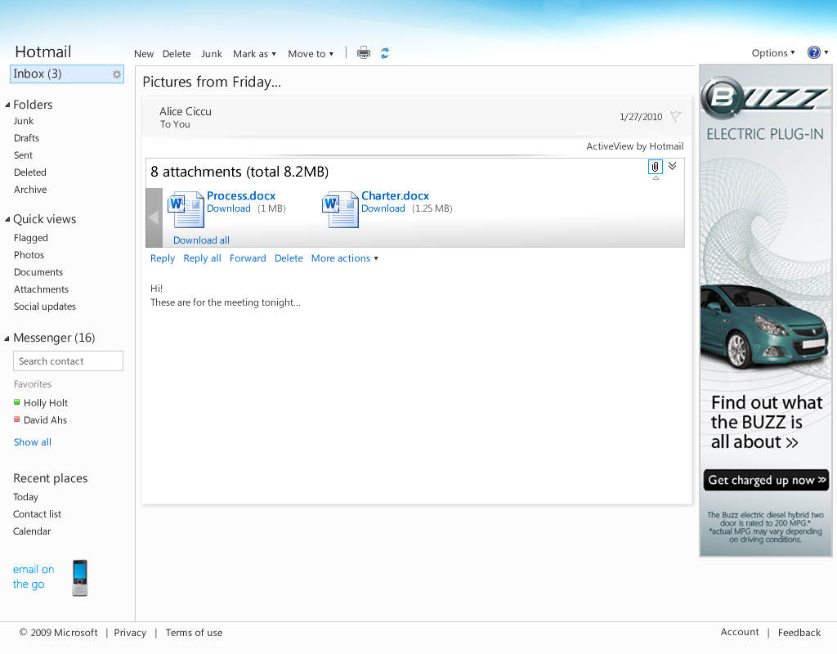Click Download all attachments
This screenshot has height=654, width=837.
201,240
